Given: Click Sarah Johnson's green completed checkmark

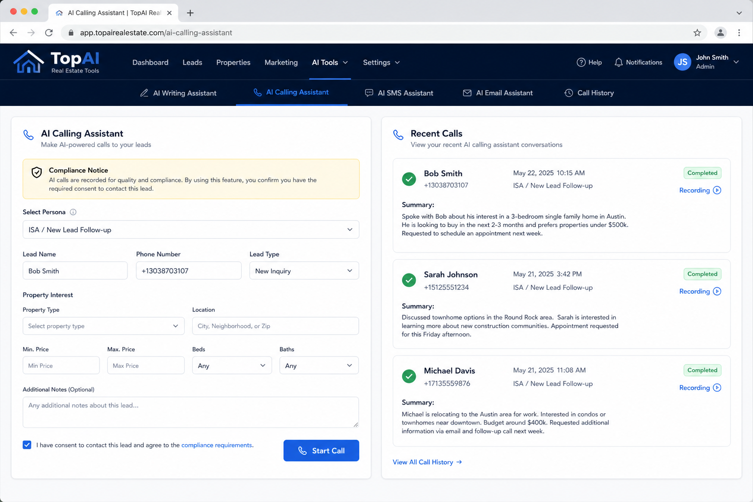Looking at the screenshot, I should (409, 280).
